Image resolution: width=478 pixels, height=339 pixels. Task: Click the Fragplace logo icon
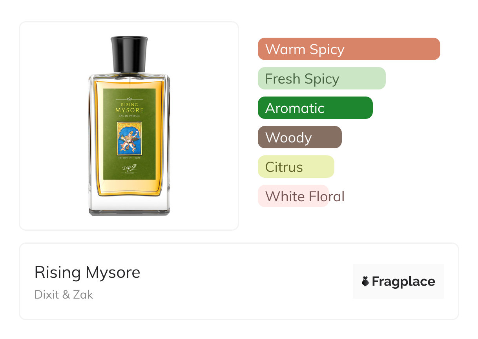tap(365, 281)
